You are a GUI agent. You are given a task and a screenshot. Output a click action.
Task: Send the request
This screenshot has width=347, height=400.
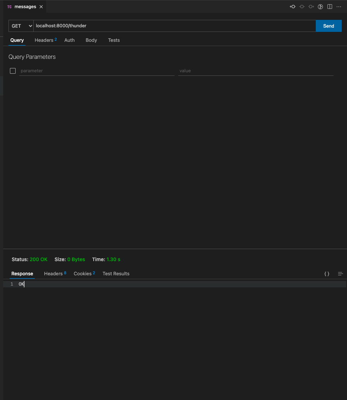[x=329, y=26]
